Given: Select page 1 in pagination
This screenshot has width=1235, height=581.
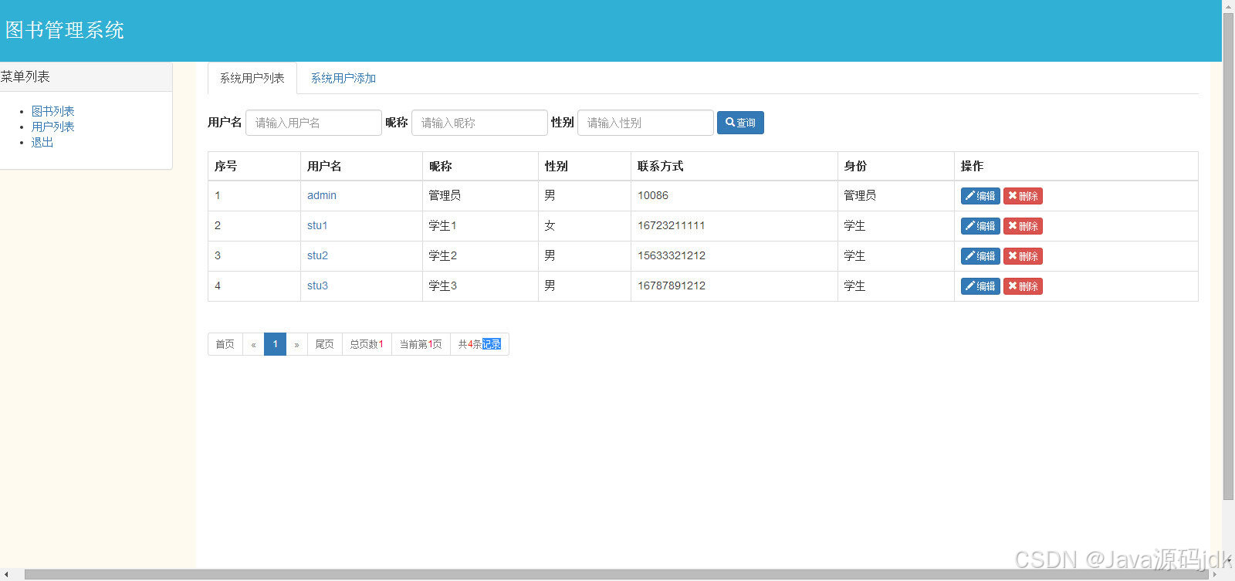Looking at the screenshot, I should (x=275, y=344).
